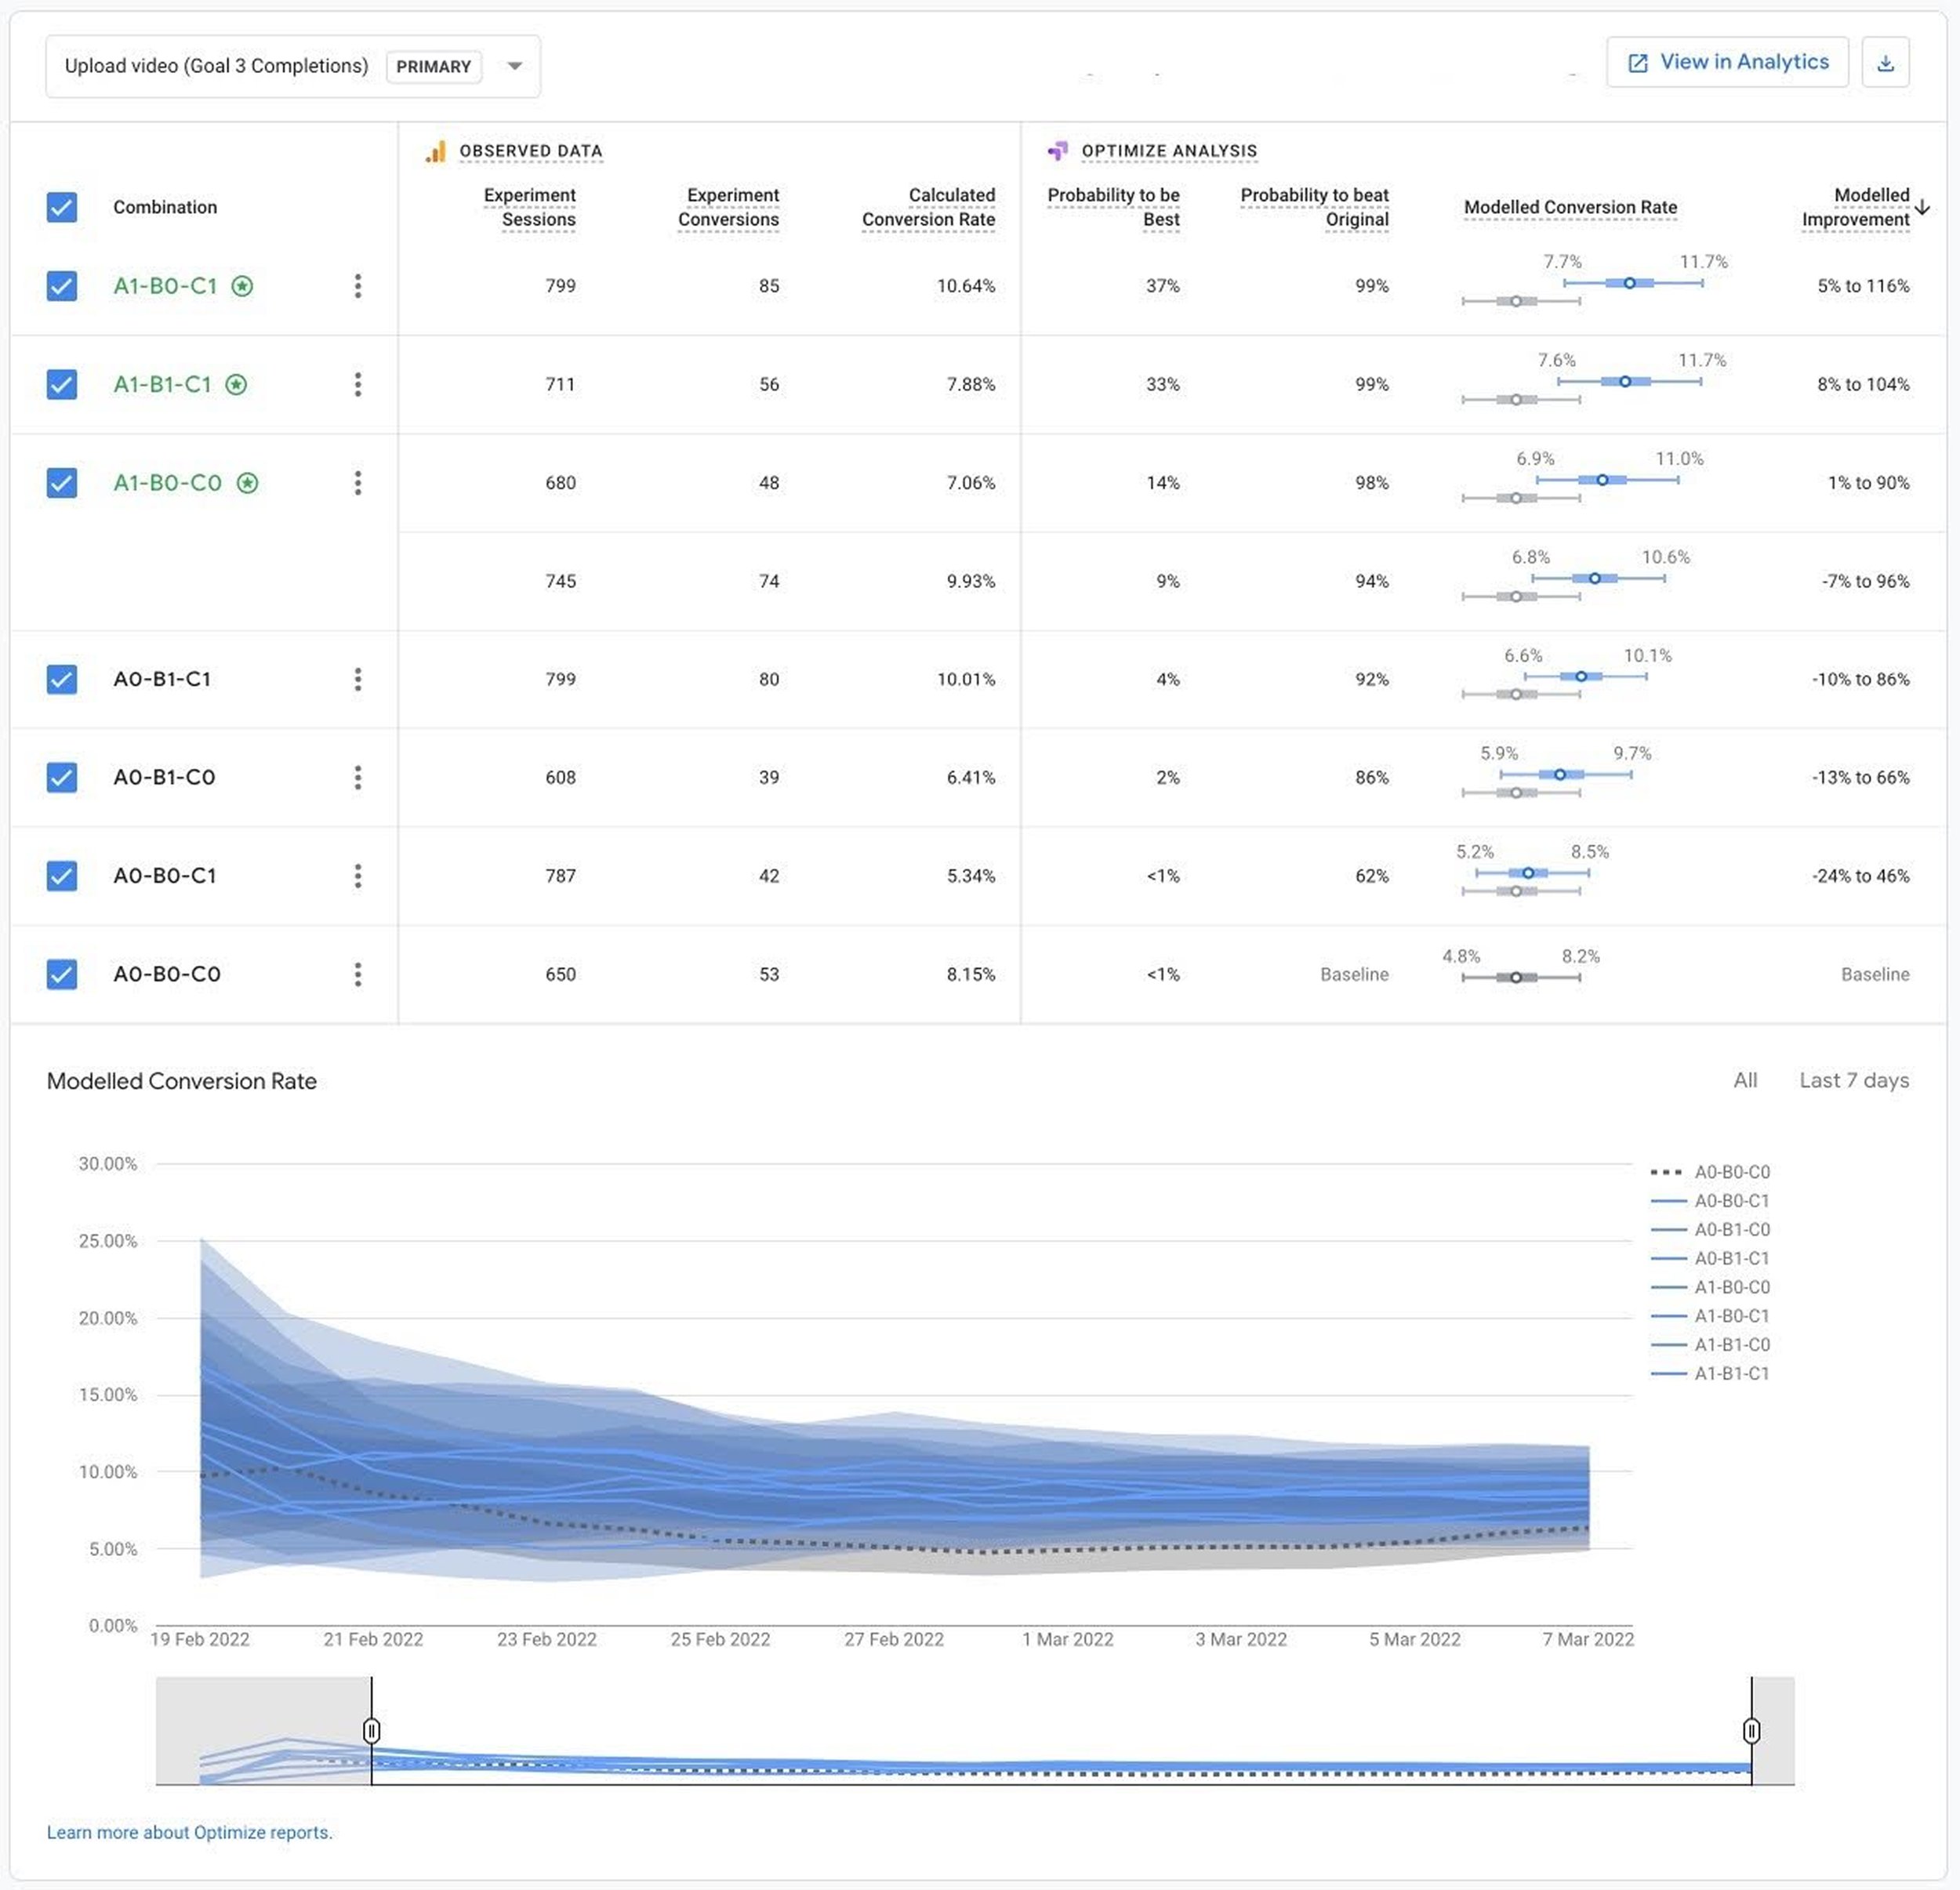Uncheck the A0-B1-C1 combination checkbox
This screenshot has height=1890, width=1960.
pyautogui.click(x=61, y=679)
